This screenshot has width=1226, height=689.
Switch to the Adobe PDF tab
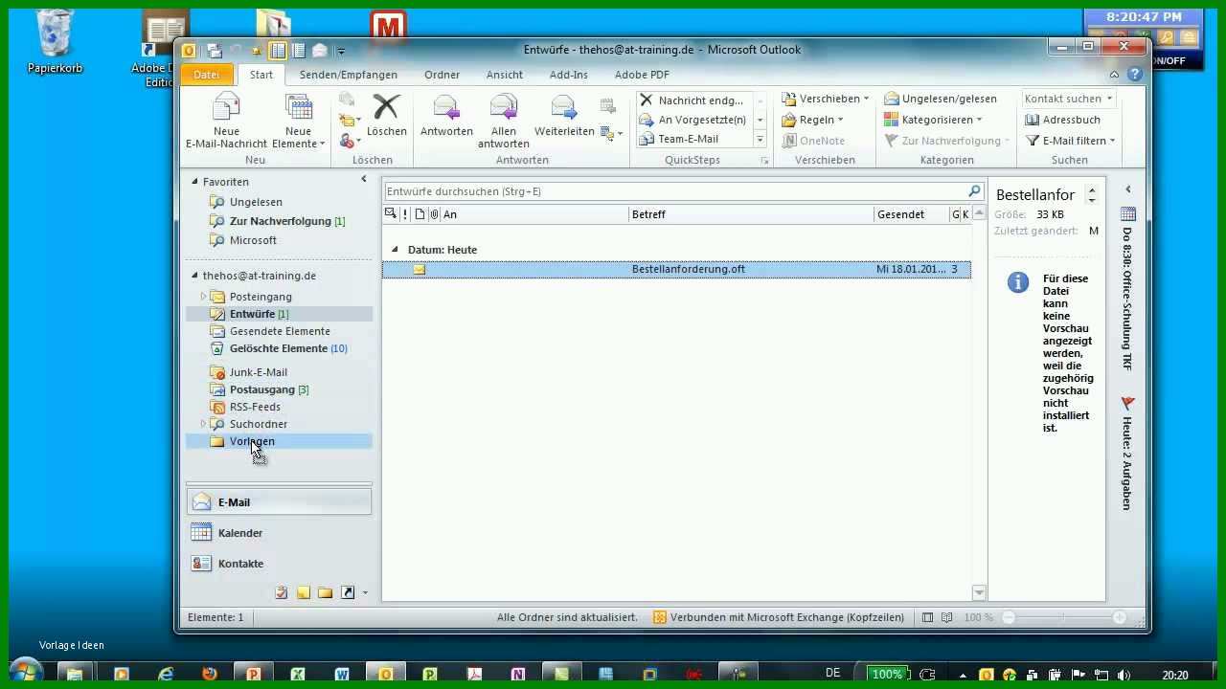(x=642, y=75)
